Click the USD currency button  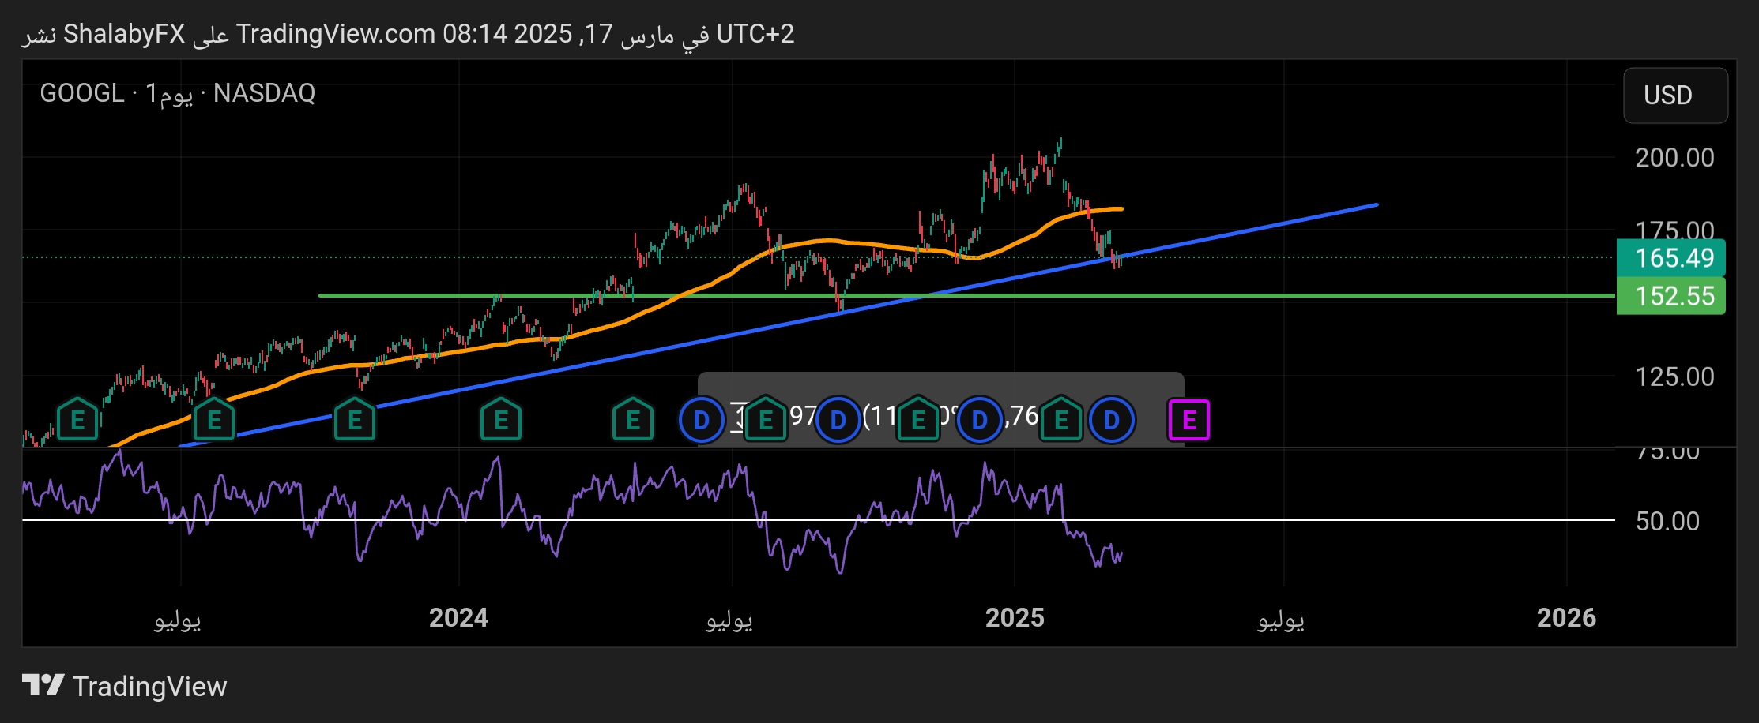pos(1674,95)
